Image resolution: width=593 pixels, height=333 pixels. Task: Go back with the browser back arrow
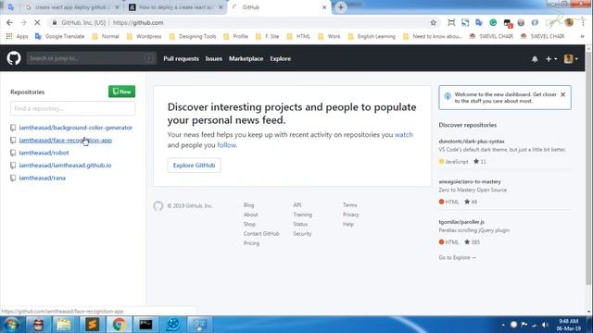coord(9,22)
